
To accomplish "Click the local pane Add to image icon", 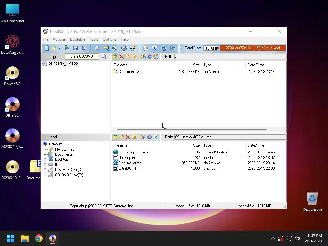I will pyautogui.click(x=143, y=137).
